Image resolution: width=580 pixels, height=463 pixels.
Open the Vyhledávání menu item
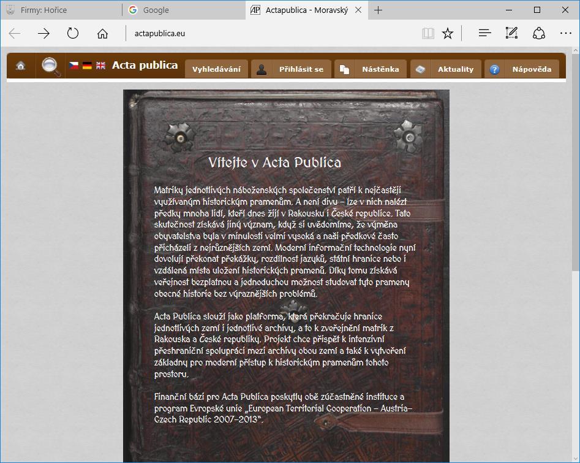pyautogui.click(x=216, y=69)
